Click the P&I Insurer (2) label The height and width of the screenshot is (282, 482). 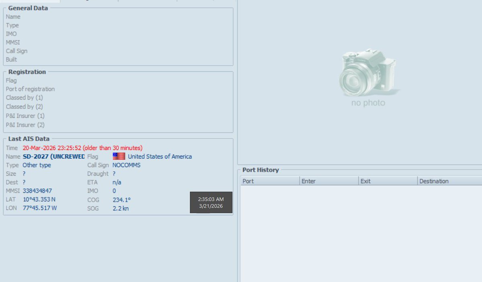(x=25, y=125)
